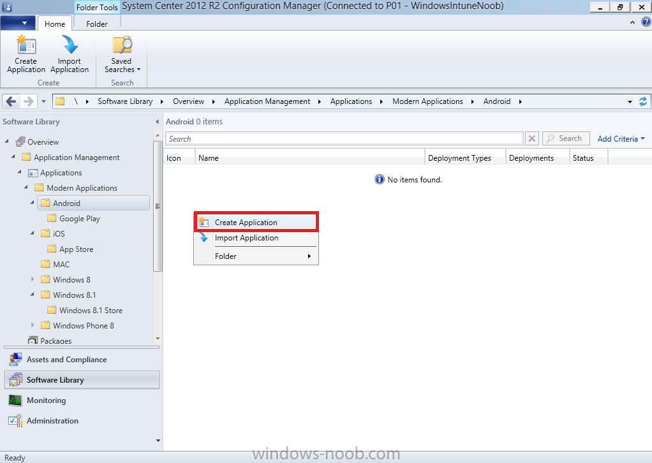Open the Assets and Compliance workspace
The height and width of the screenshot is (463, 652).
[82, 360]
